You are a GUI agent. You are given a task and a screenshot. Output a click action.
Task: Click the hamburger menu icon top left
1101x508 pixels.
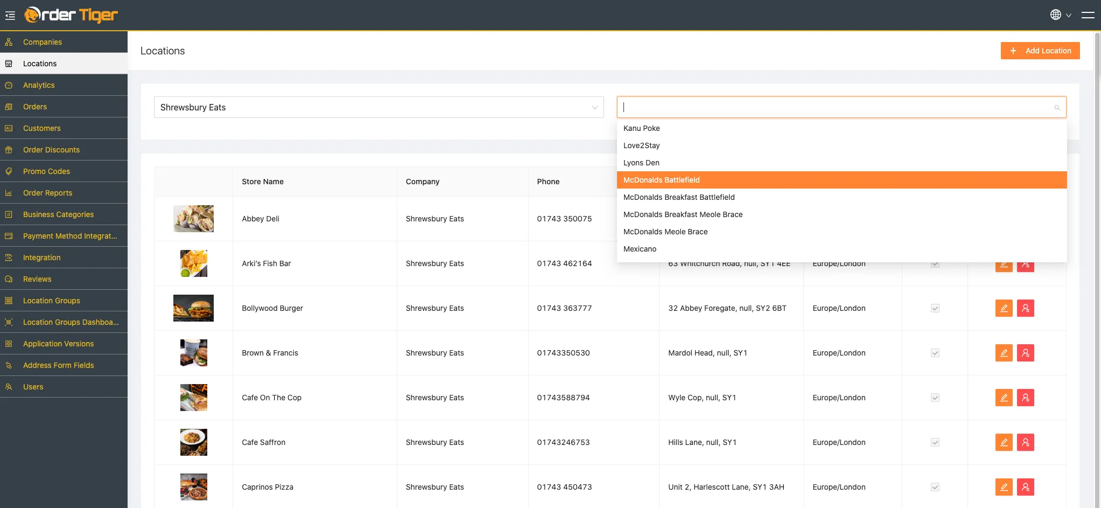10,15
